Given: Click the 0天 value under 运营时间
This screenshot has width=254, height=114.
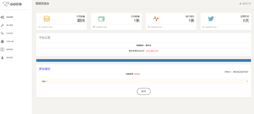Looking at the screenshot, I should pyautogui.click(x=246, y=21).
